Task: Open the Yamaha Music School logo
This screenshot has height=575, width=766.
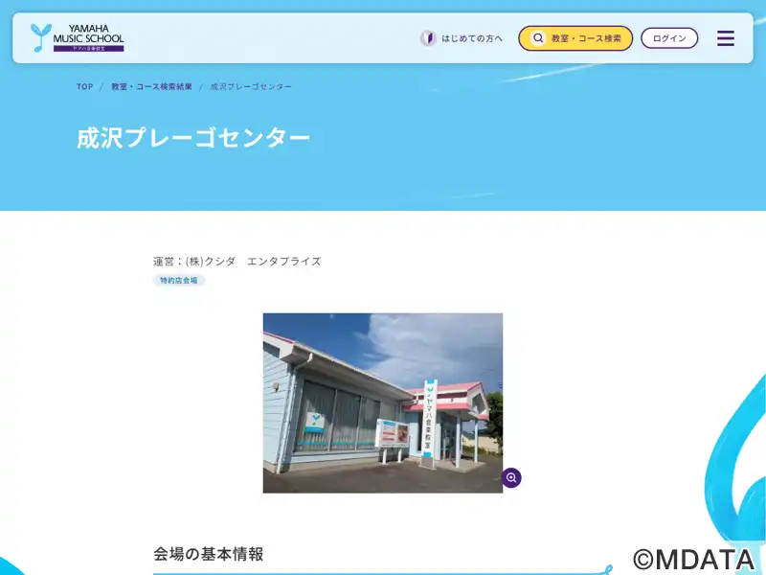Action: (x=78, y=37)
